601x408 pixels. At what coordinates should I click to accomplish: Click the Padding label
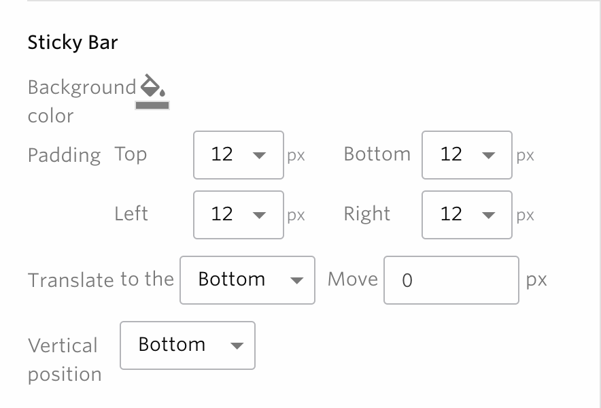click(x=64, y=155)
